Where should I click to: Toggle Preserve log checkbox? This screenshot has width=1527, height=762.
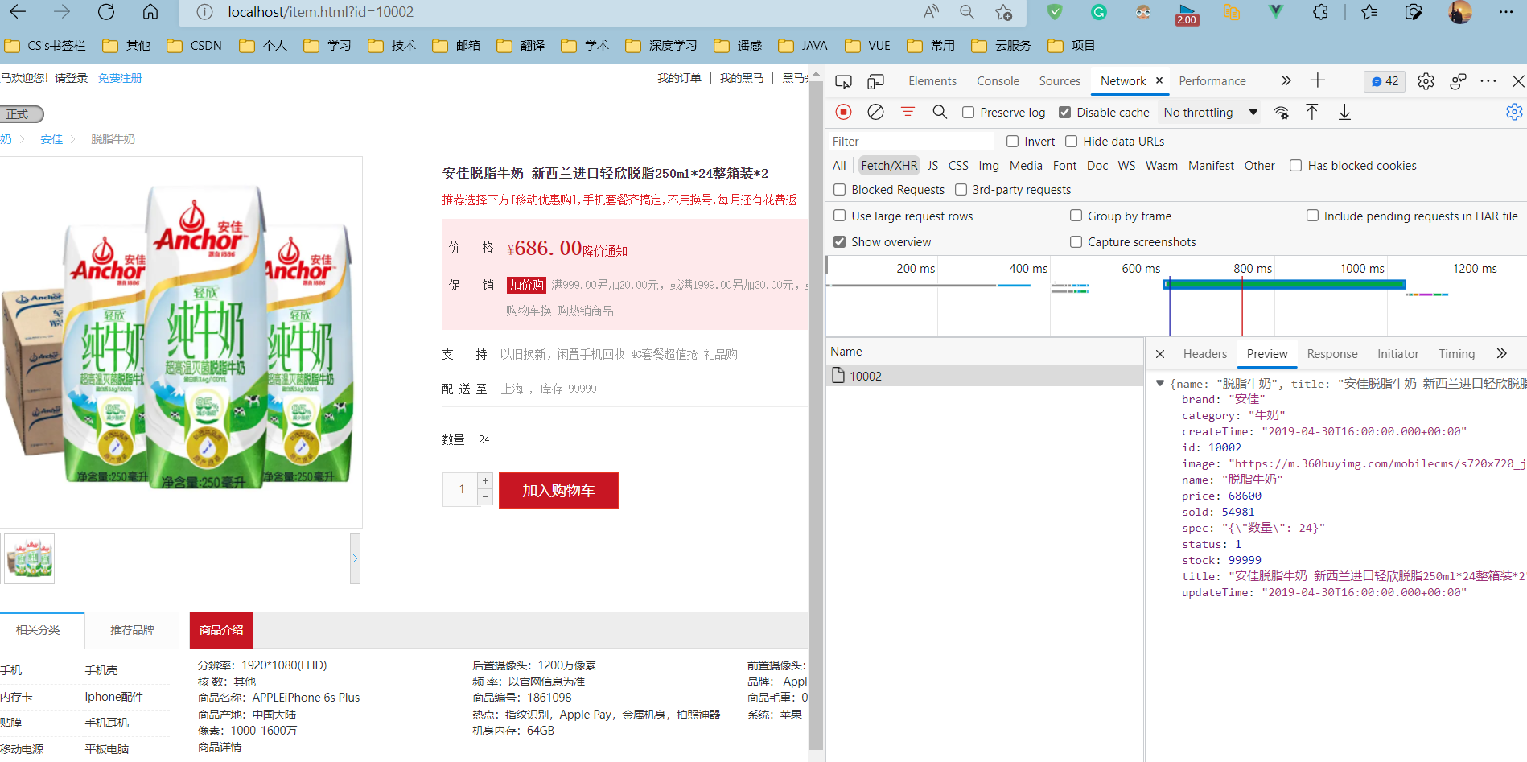point(969,113)
